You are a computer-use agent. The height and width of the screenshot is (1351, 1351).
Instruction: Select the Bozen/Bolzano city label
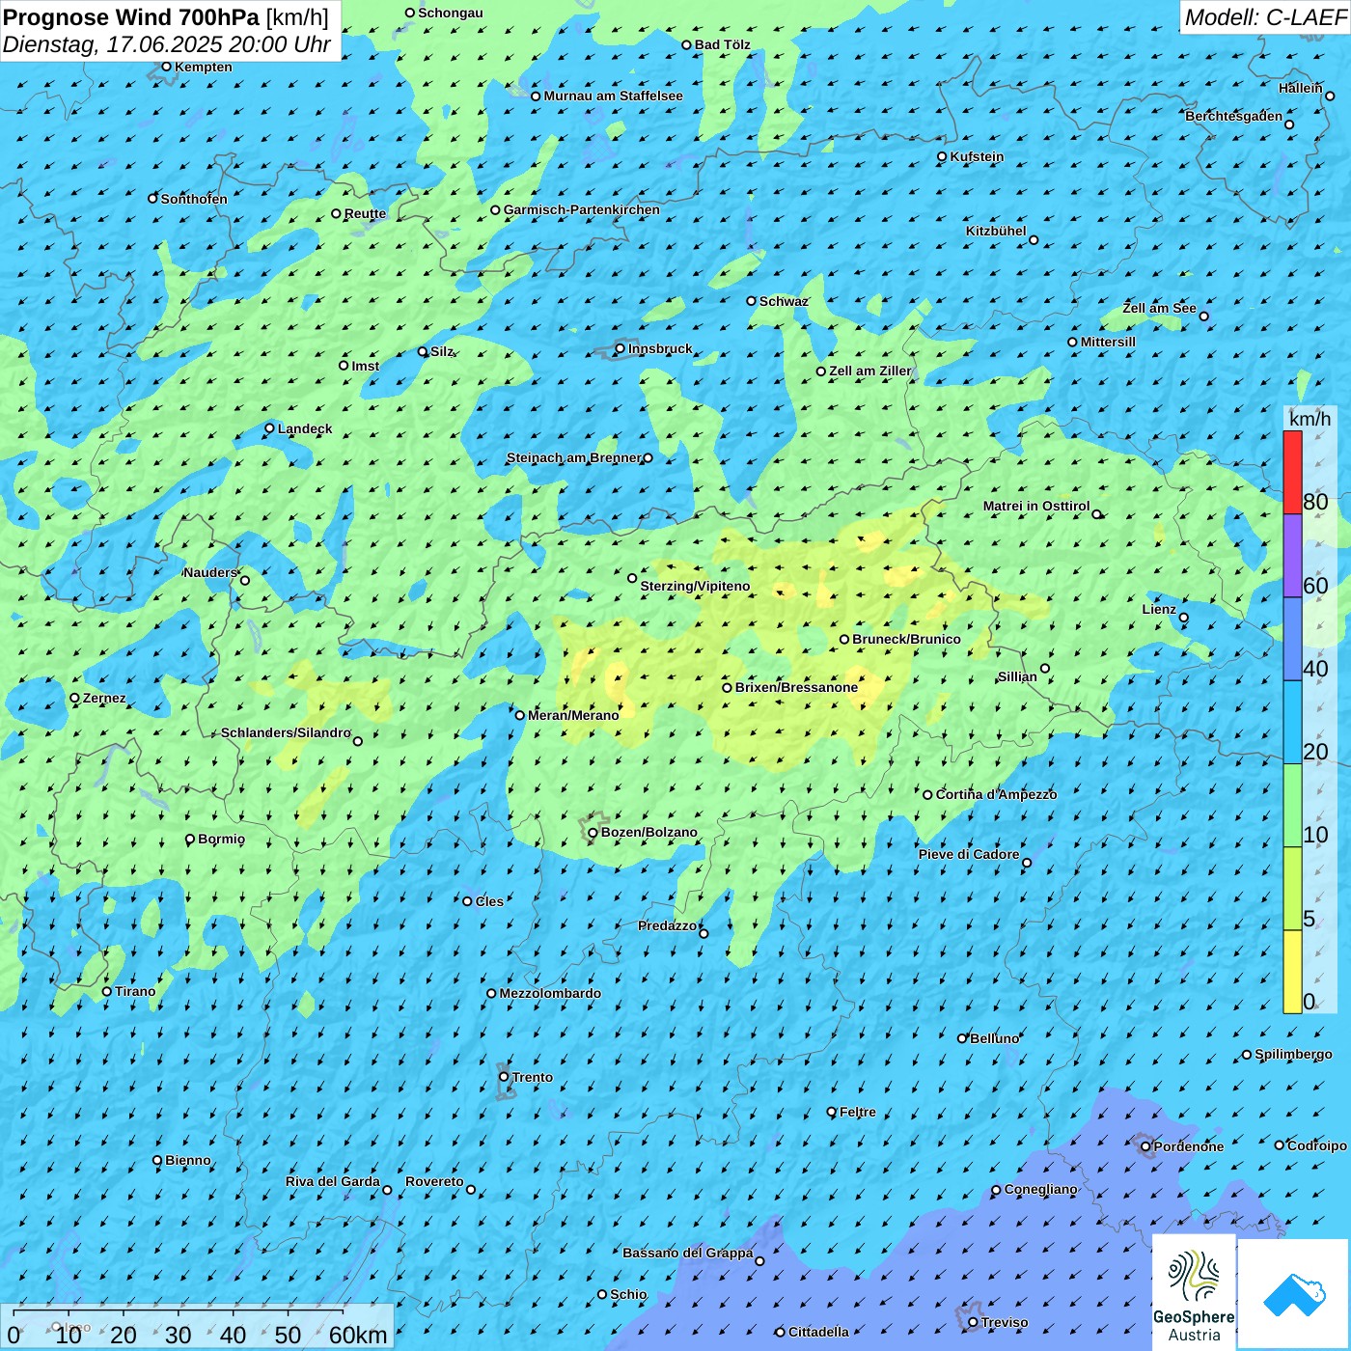pyautogui.click(x=648, y=832)
